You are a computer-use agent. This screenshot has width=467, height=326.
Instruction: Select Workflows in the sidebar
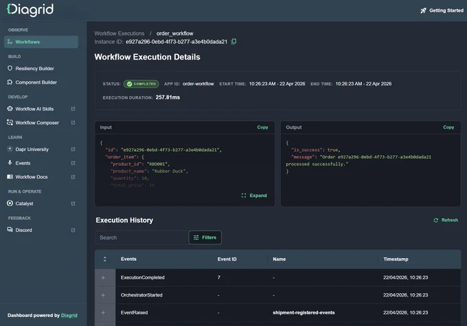tap(41, 42)
